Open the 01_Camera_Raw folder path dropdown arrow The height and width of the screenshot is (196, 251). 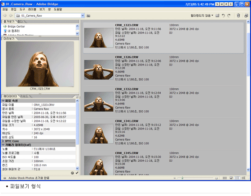(x=83, y=15)
